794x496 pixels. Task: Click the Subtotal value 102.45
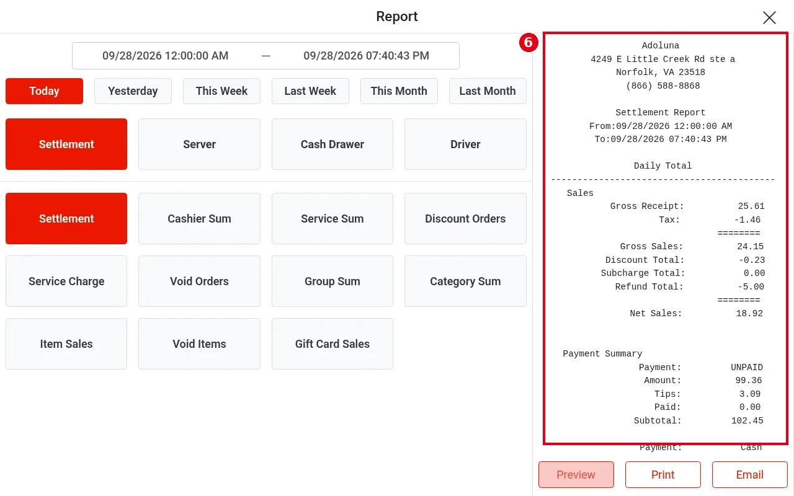747,421
